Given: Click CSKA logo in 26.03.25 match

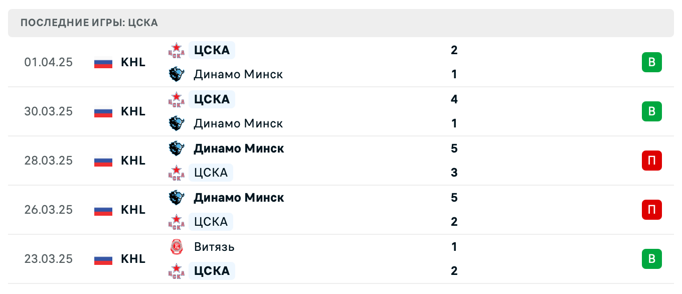Looking at the screenshot, I should [x=177, y=222].
